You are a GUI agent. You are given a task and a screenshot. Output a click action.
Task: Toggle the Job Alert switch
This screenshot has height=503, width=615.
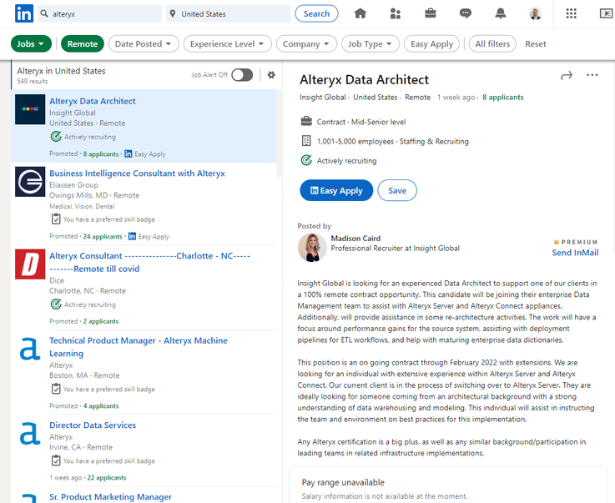click(x=242, y=75)
